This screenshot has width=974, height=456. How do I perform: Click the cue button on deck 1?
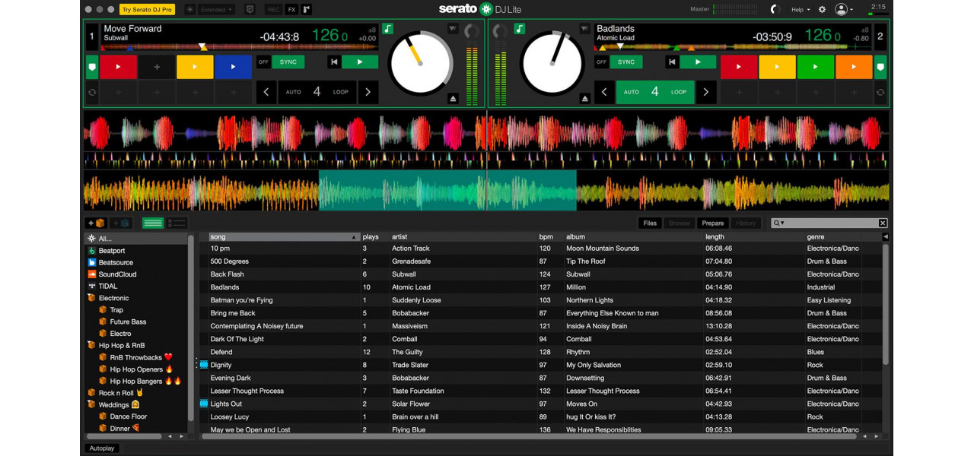pyautogui.click(x=333, y=62)
